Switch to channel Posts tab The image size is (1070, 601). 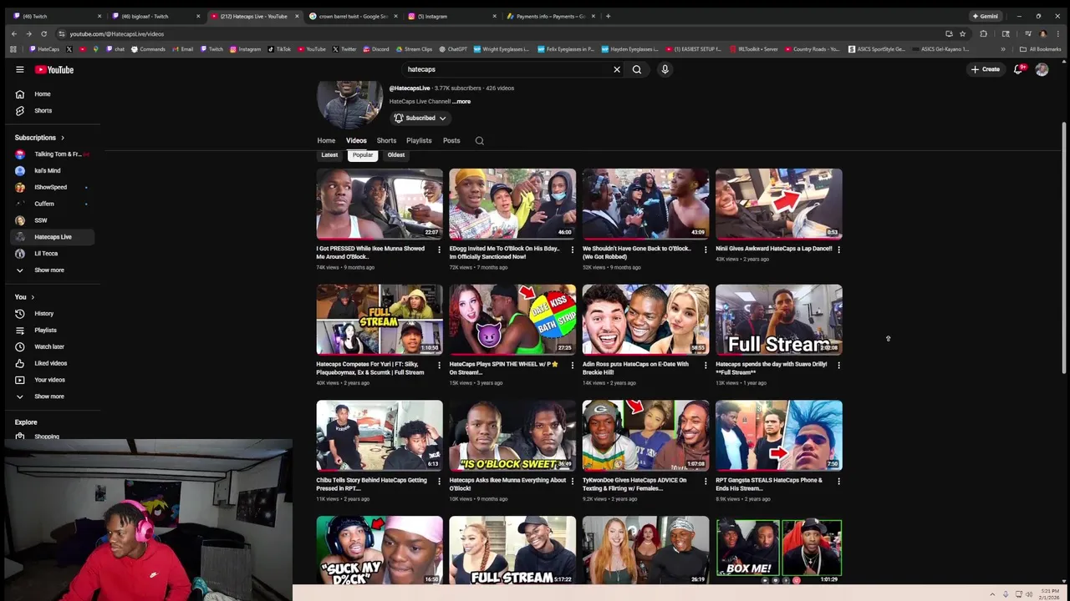pyautogui.click(x=451, y=141)
